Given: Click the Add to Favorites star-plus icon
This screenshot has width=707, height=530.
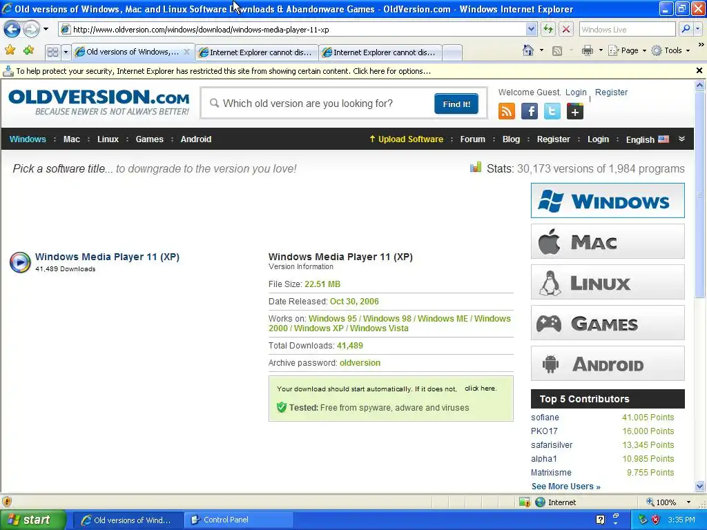Looking at the screenshot, I should tap(29, 50).
